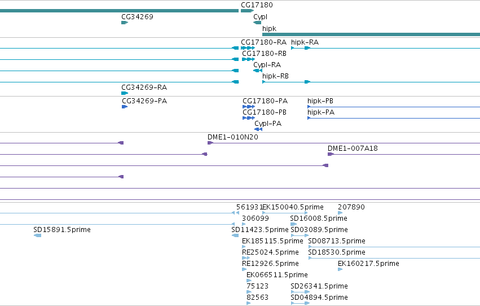The height and width of the screenshot is (306, 480).
Task: Click the CG17180-RB transcript label
Action: 264,54
